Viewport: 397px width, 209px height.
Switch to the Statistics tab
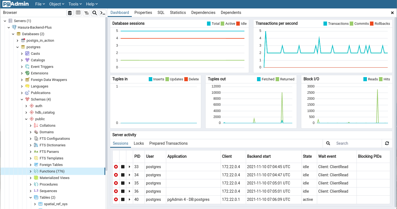pyautogui.click(x=178, y=13)
